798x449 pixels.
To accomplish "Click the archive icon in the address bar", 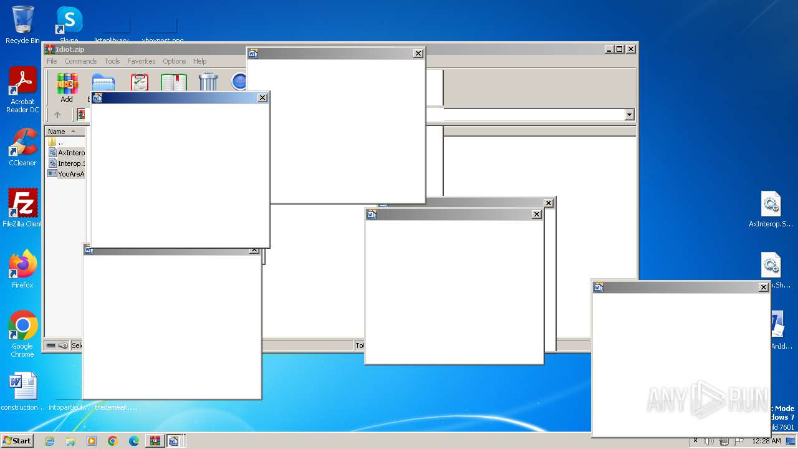I will [81, 114].
